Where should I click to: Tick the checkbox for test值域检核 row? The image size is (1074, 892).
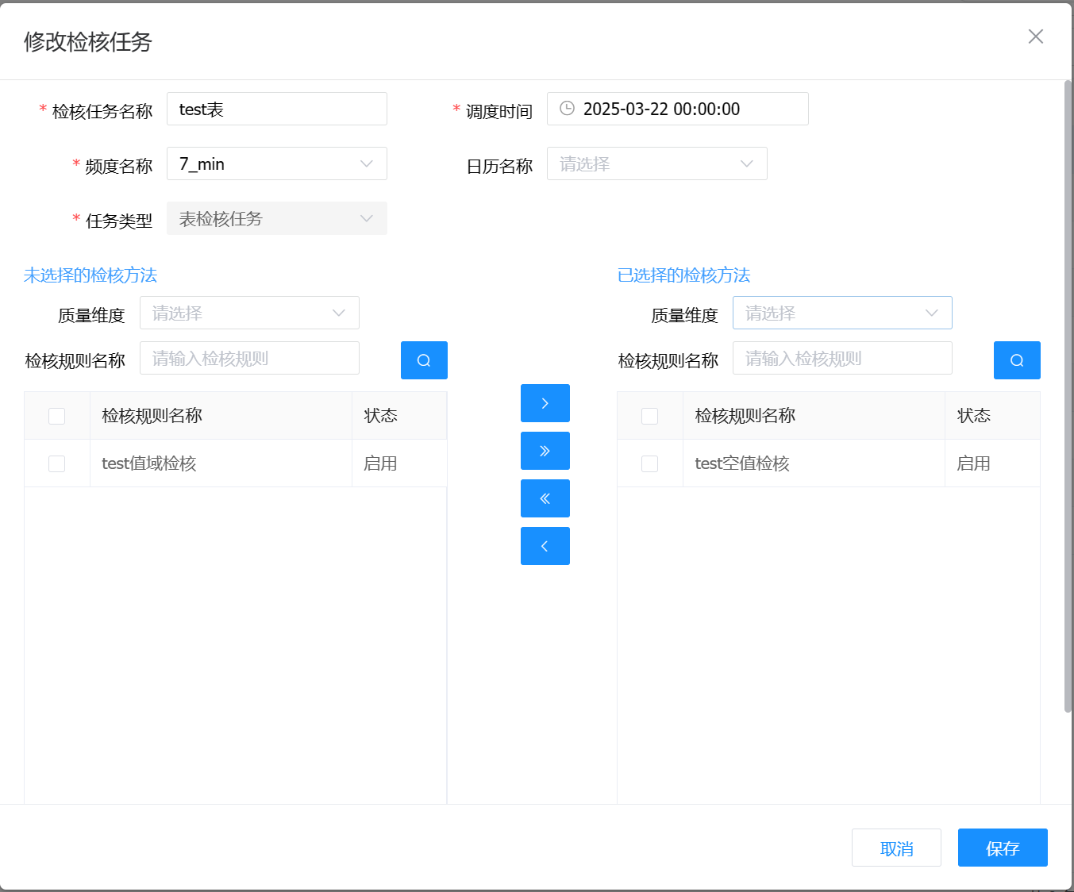(57, 463)
